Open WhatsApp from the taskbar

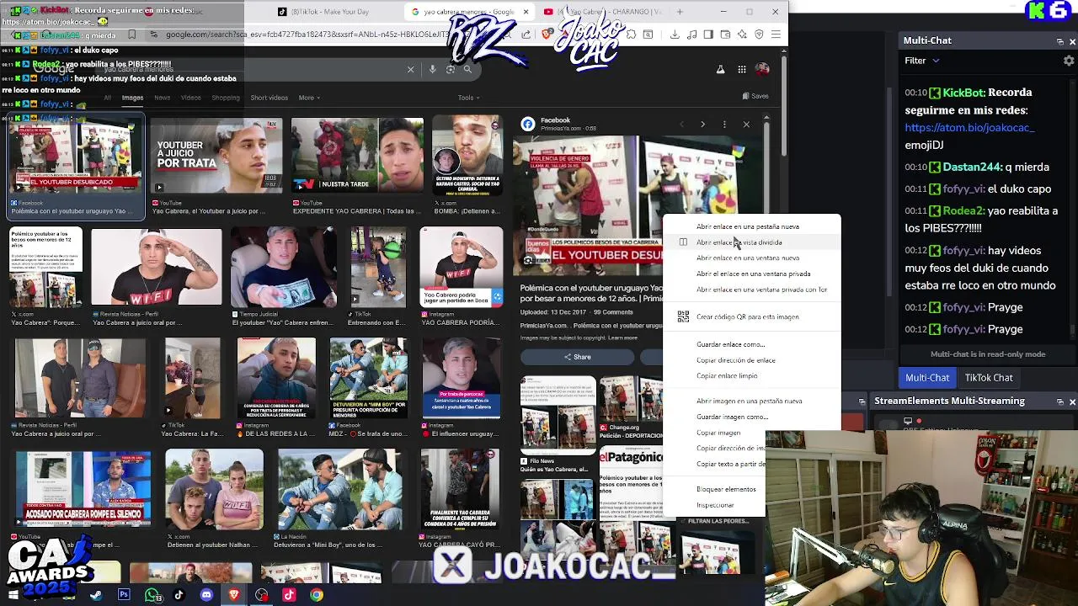point(152,595)
